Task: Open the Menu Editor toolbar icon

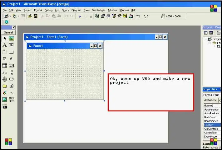Action: point(23,16)
